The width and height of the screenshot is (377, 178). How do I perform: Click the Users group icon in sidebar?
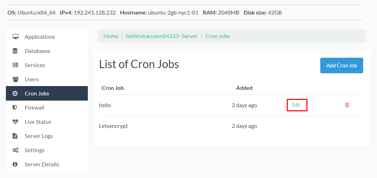[15, 79]
